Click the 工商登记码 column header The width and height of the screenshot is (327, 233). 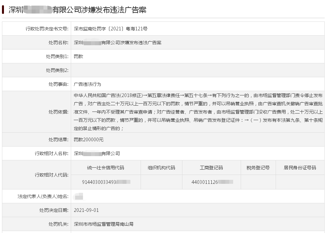point(211,168)
